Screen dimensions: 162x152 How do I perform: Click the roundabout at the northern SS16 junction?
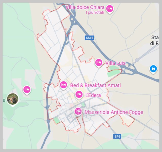point(73,19)
